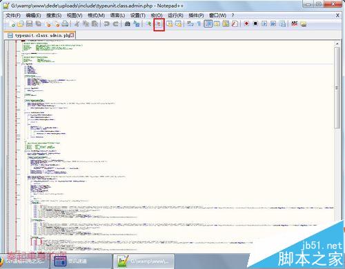Image resolution: width=345 pixels, height=269 pixels.
Task: Close document with menu bar X
Action: pyautogui.click(x=337, y=15)
